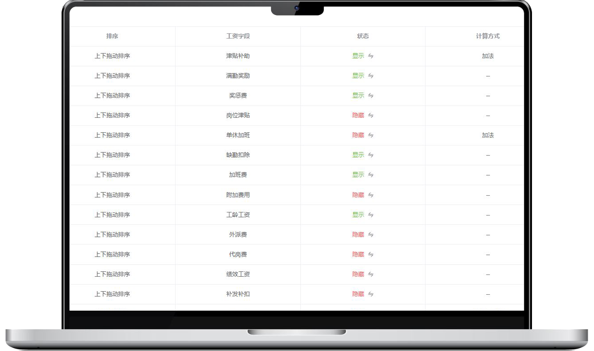Viewport: 594px width, 351px height.
Task: Click the swap icon in the 津贴补助 row
Action: pyautogui.click(x=371, y=56)
